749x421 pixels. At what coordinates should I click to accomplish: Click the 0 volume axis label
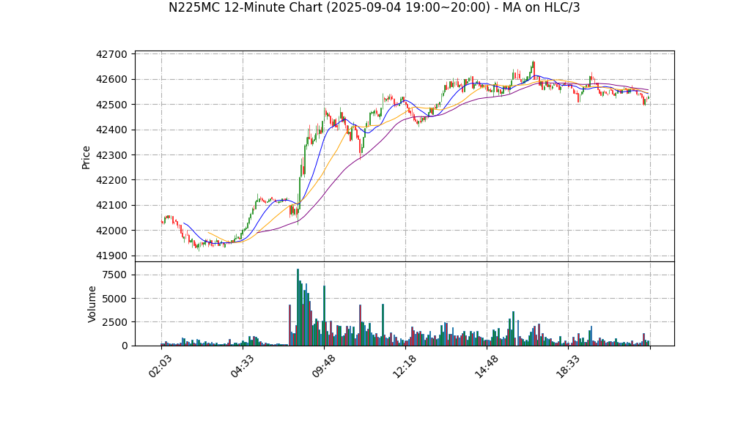(125, 346)
